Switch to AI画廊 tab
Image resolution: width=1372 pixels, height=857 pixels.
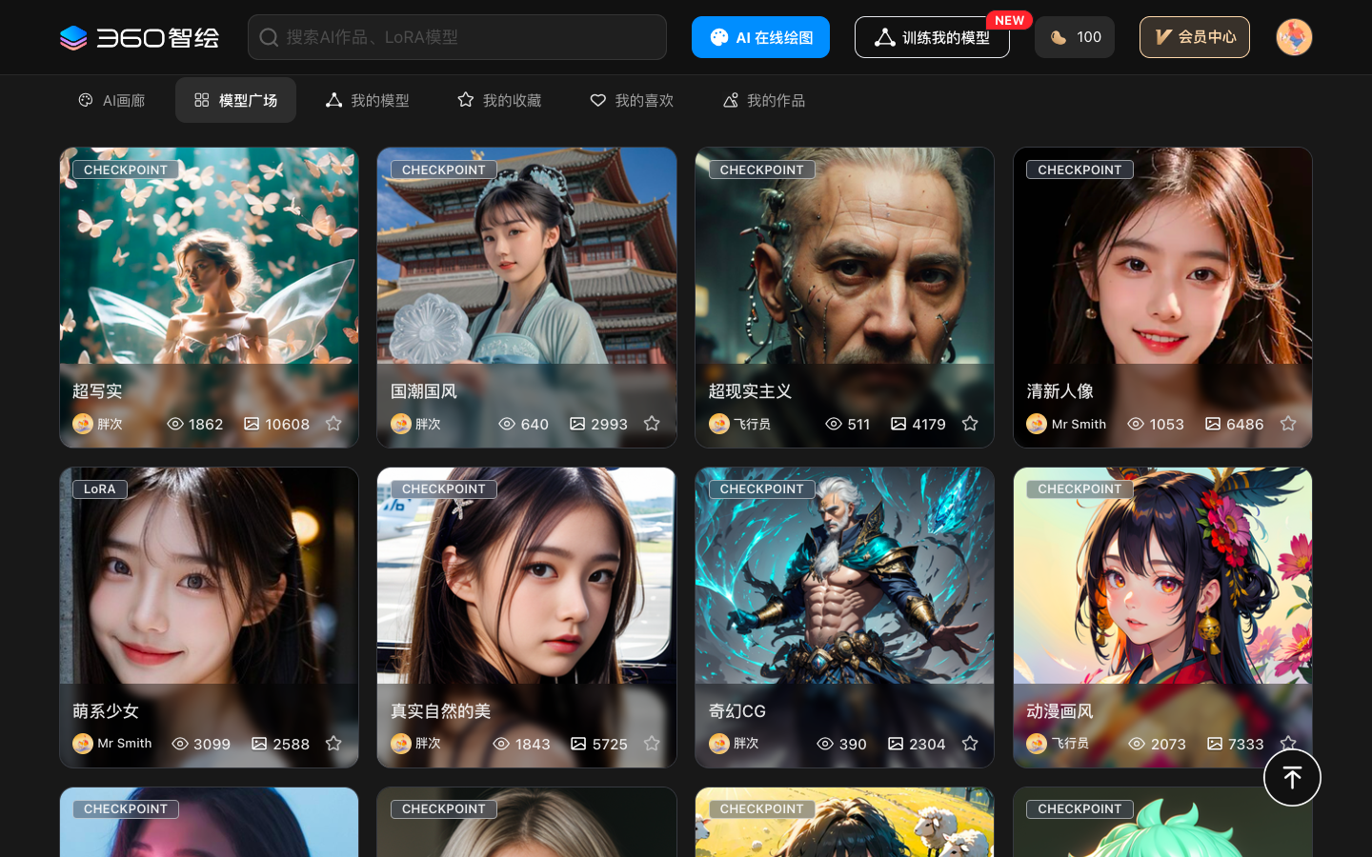coord(111,100)
